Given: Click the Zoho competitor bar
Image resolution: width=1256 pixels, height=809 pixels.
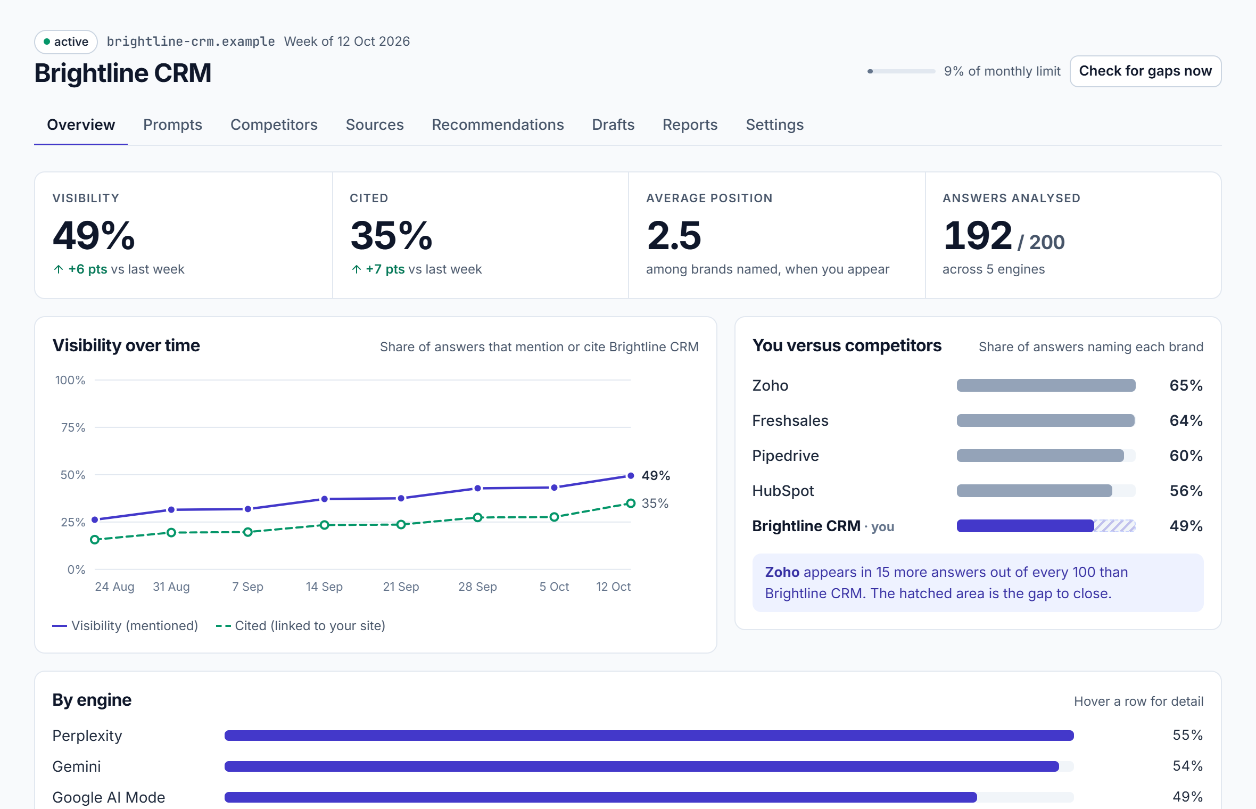Looking at the screenshot, I should pos(1046,385).
